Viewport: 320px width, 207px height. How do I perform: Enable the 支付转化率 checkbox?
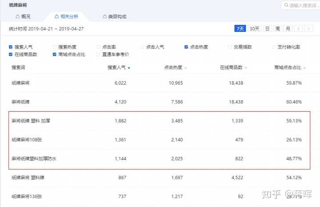click(274, 47)
